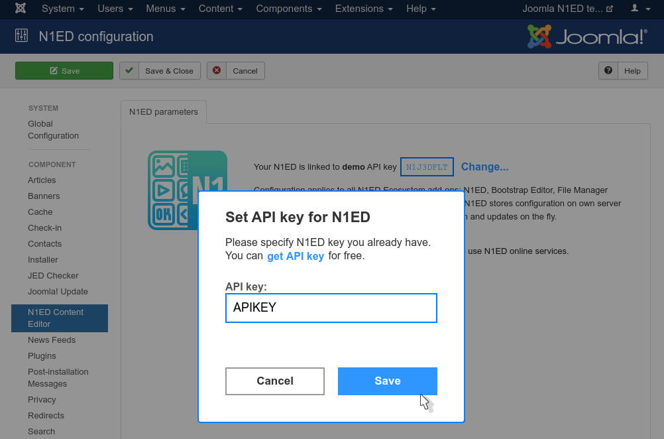Screen dimensions: 664x439
Task: Select N1ED Content Editor in sidebar
Action: point(60,318)
